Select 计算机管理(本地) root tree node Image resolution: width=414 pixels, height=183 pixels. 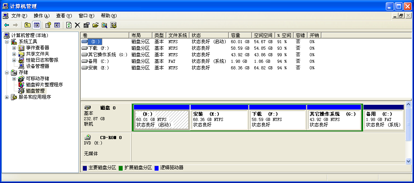click(x=30, y=35)
